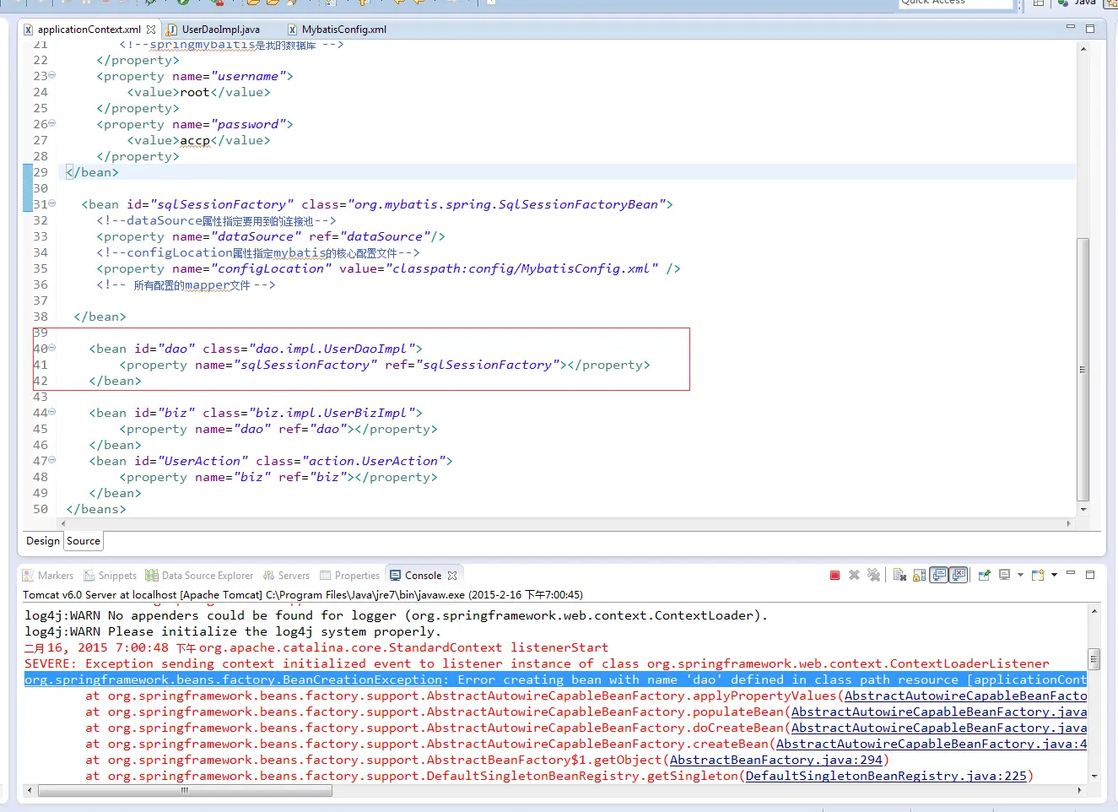Minimize the editor area

coord(1071,27)
